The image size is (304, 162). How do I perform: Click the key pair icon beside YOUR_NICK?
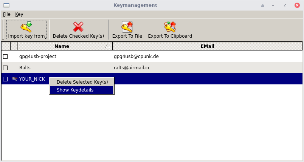(14, 79)
